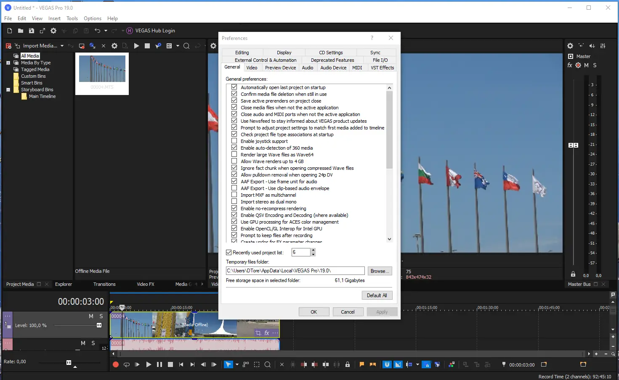The width and height of the screenshot is (619, 380).
Task: Select the Zoom Edit tool in timeline toolbar
Action: click(x=267, y=365)
